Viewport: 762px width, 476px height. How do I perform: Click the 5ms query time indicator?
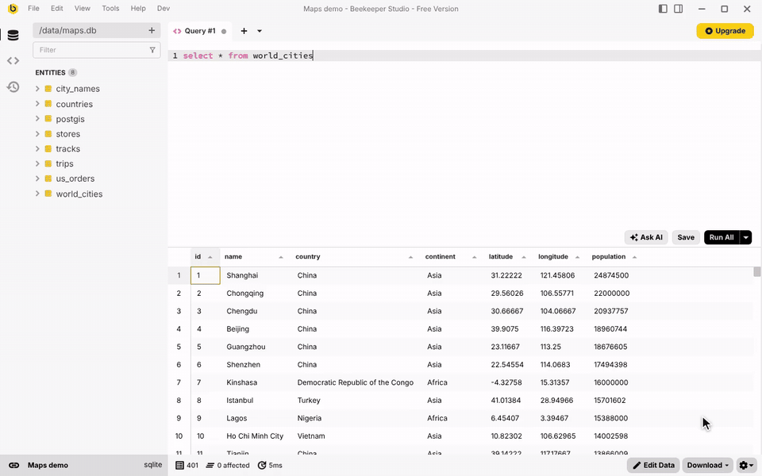pyautogui.click(x=270, y=466)
